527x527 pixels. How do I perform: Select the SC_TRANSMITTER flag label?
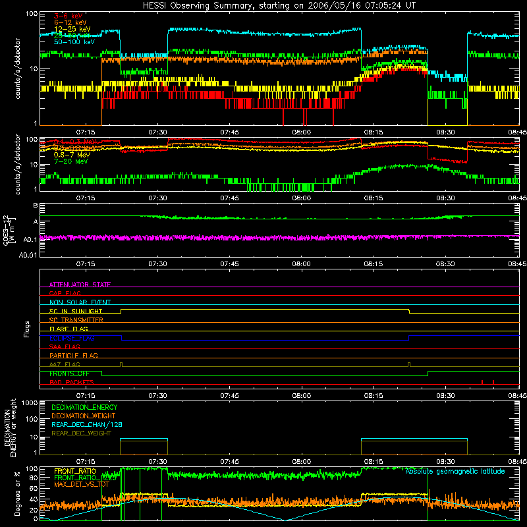point(76,319)
